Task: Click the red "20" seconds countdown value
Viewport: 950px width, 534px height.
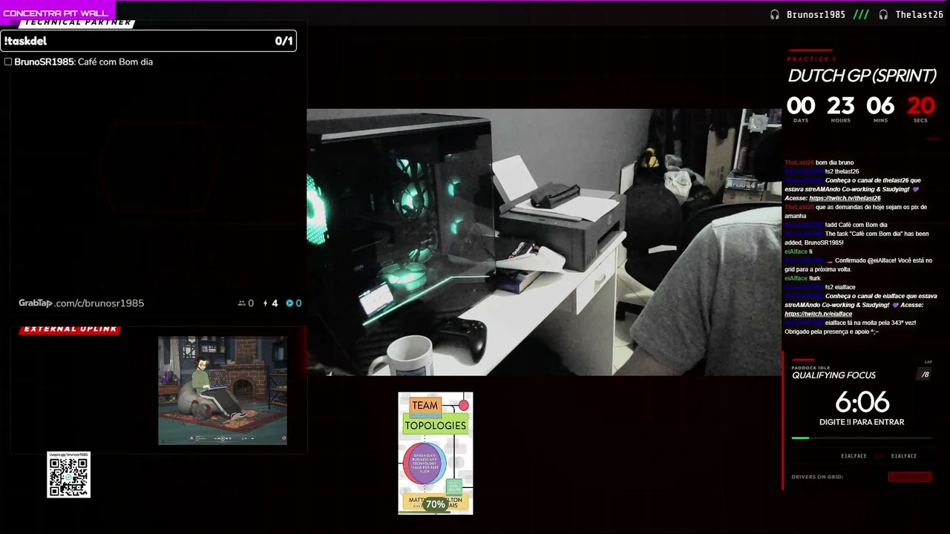Action: tap(920, 106)
